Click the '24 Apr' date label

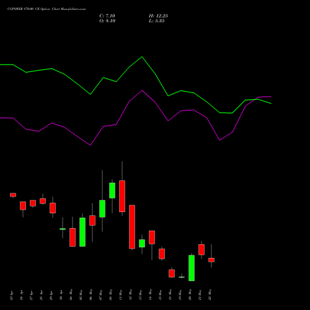click(x=22, y=295)
